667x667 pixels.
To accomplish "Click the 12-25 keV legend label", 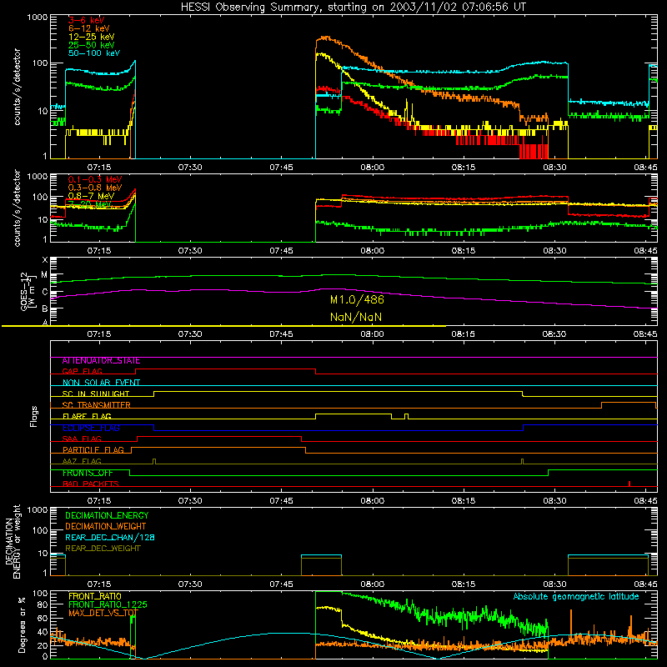I will 91,37.
